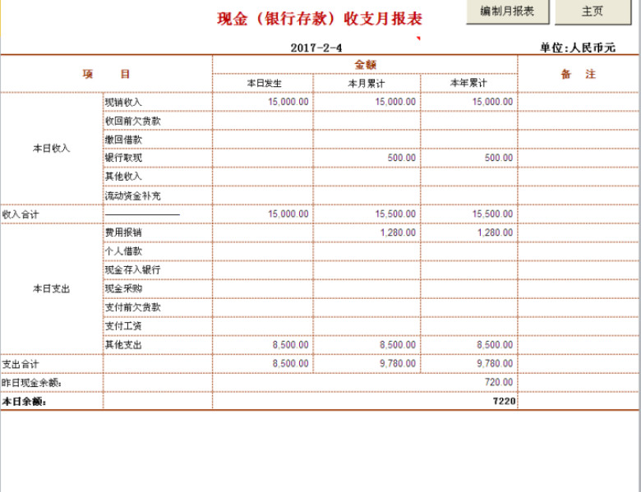641x492 pixels.
Task: Select the 个人借款 row label
Action: 123,251
